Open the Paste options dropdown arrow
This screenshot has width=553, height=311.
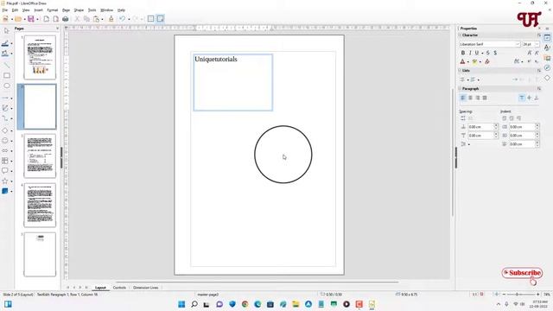click(x=102, y=19)
